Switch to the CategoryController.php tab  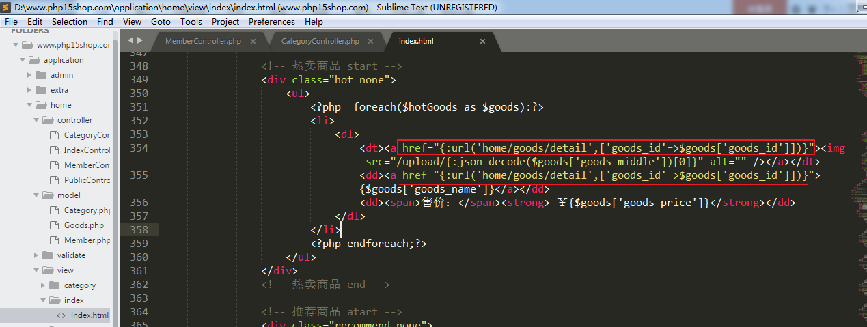(320, 42)
